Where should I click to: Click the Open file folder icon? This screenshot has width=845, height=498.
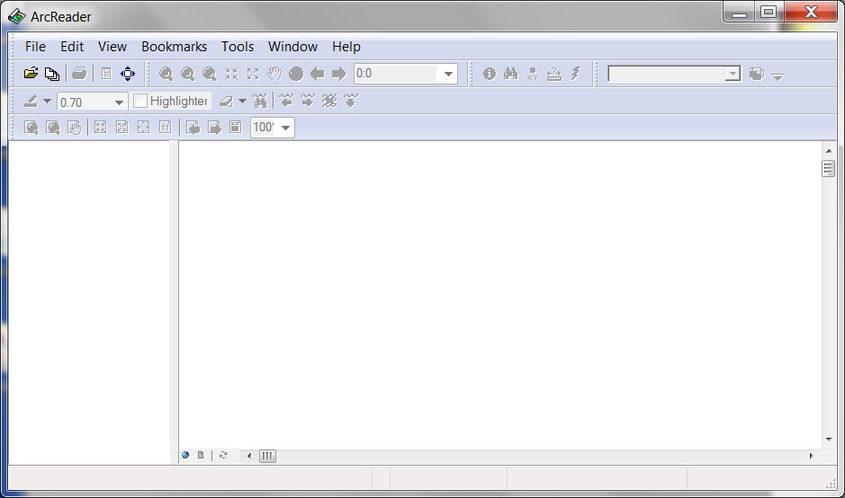(31, 74)
